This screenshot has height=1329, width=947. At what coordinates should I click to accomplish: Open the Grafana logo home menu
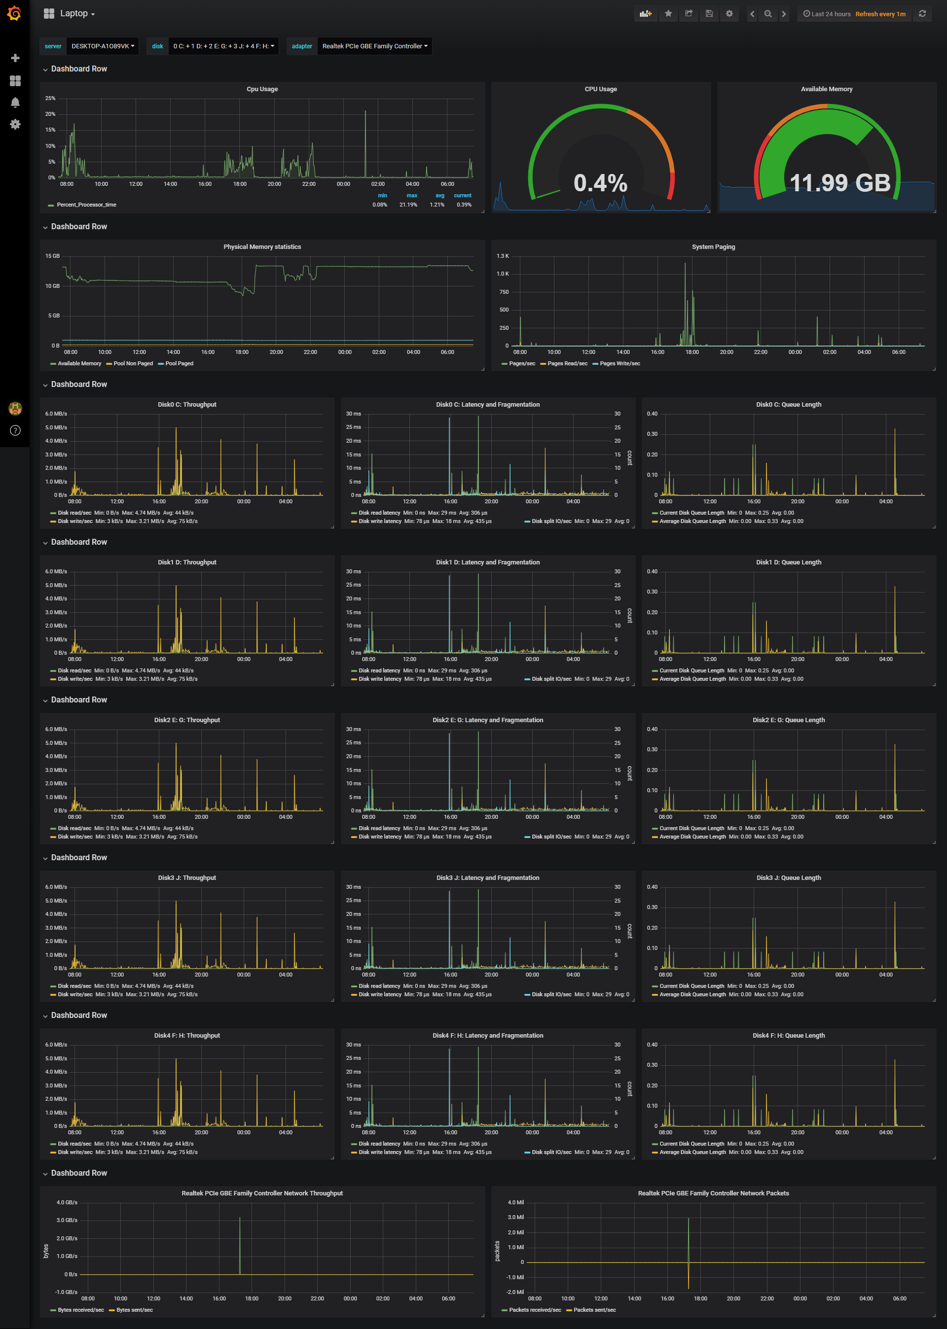14,13
